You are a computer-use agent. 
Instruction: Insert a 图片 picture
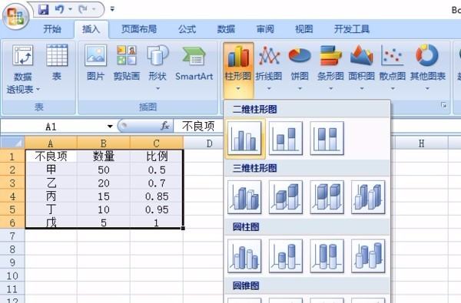point(95,63)
